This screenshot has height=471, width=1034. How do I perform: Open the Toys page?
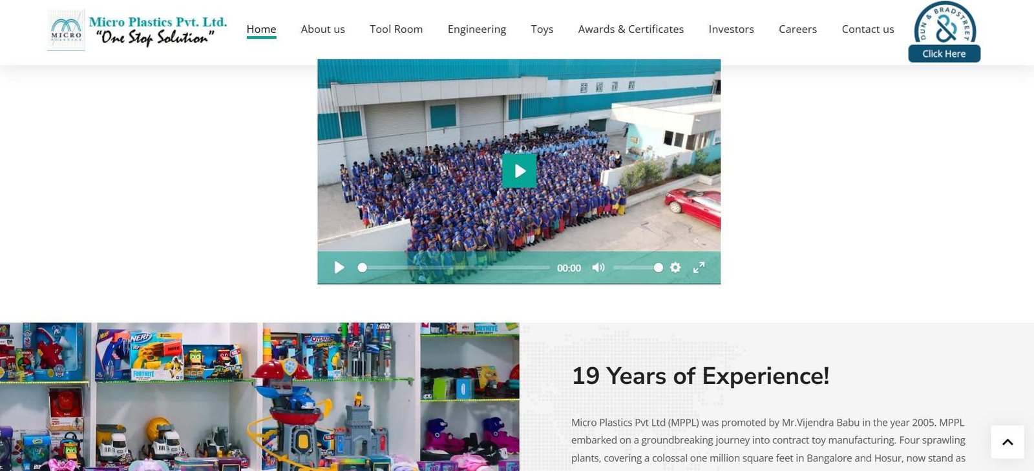tap(542, 29)
